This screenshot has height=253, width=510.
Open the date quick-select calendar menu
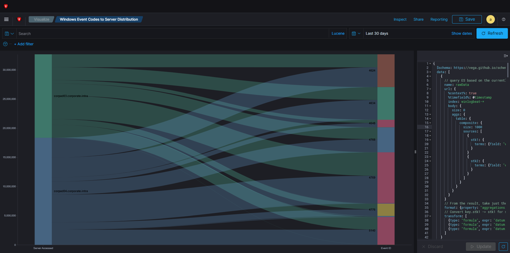pyautogui.click(x=356, y=34)
